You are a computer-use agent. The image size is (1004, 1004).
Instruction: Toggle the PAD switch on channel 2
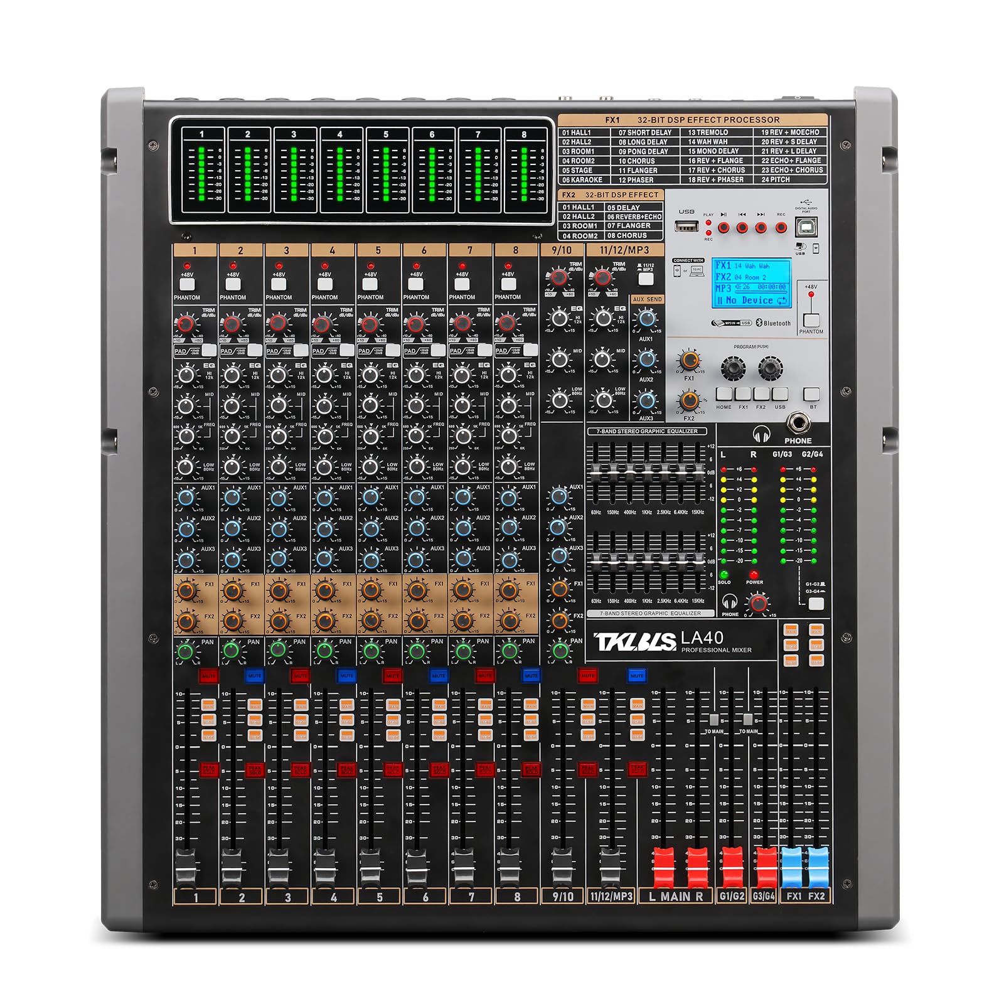click(x=254, y=350)
